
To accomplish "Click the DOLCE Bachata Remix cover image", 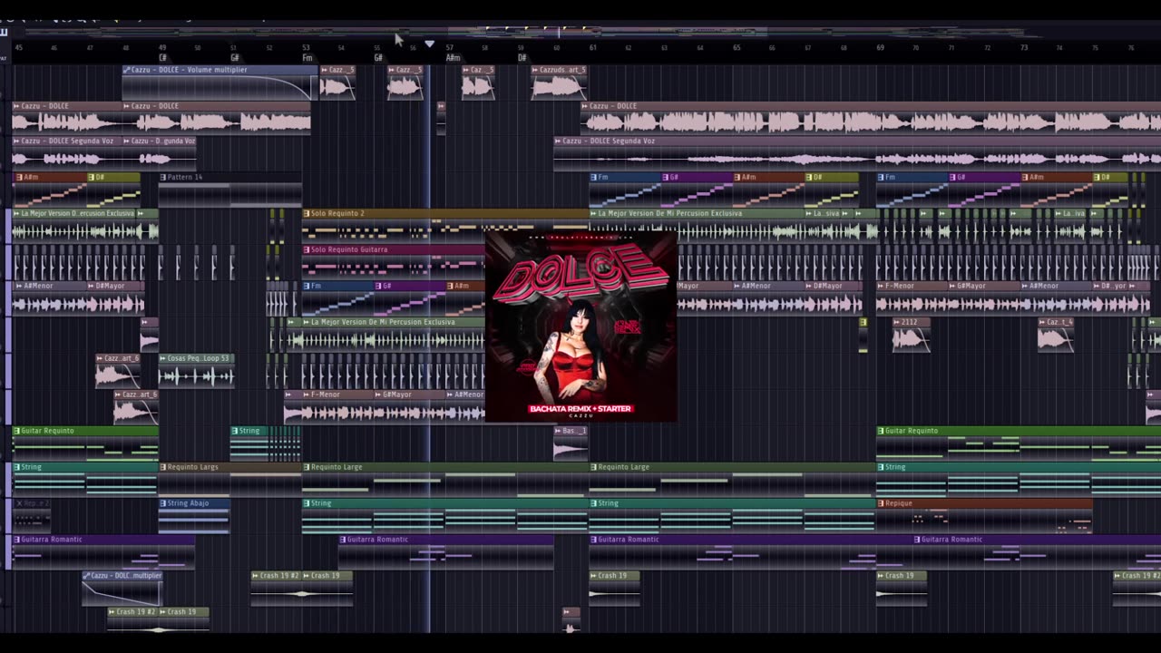I will pos(580,325).
